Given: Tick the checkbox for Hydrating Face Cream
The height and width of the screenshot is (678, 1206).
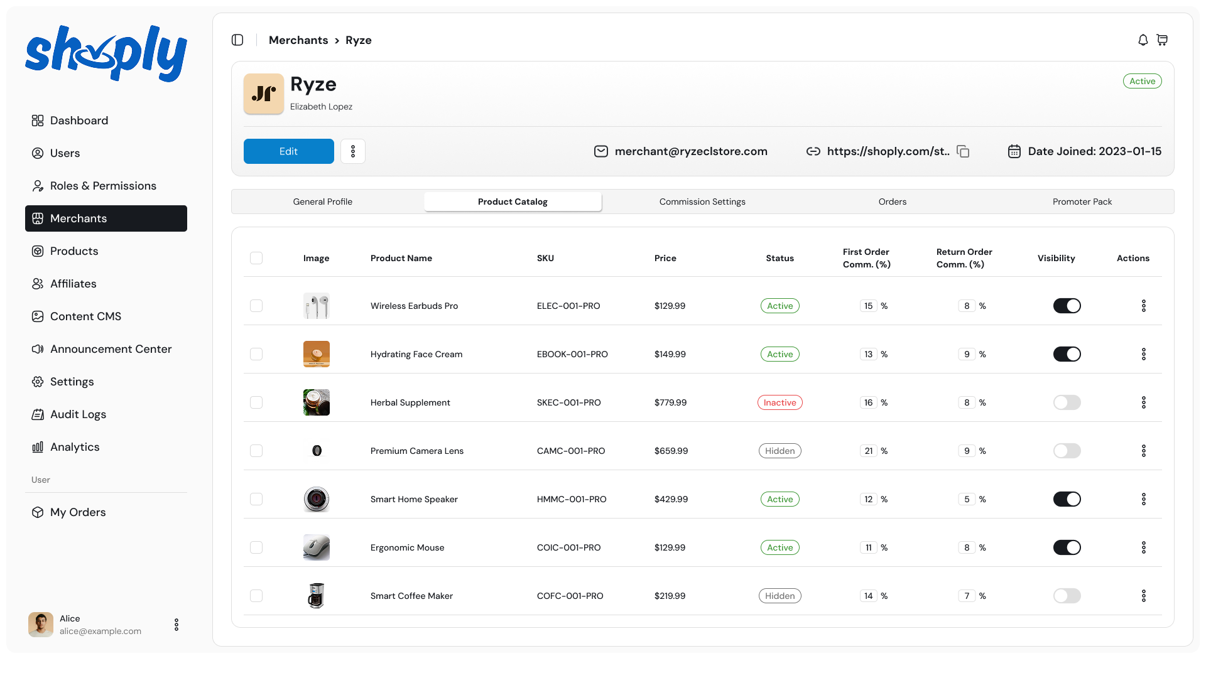Looking at the screenshot, I should point(256,354).
